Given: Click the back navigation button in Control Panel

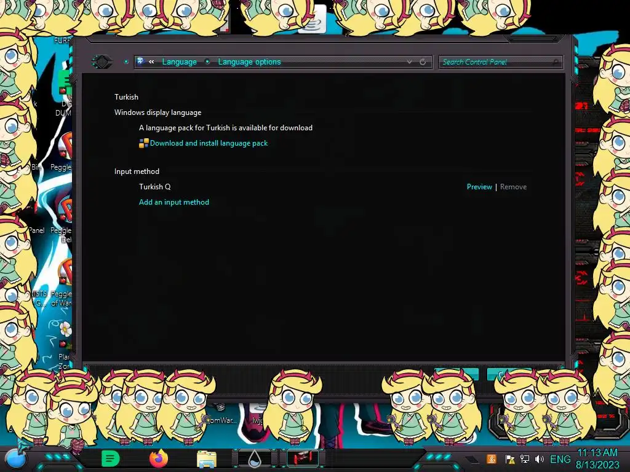Looking at the screenshot, I should tap(102, 62).
